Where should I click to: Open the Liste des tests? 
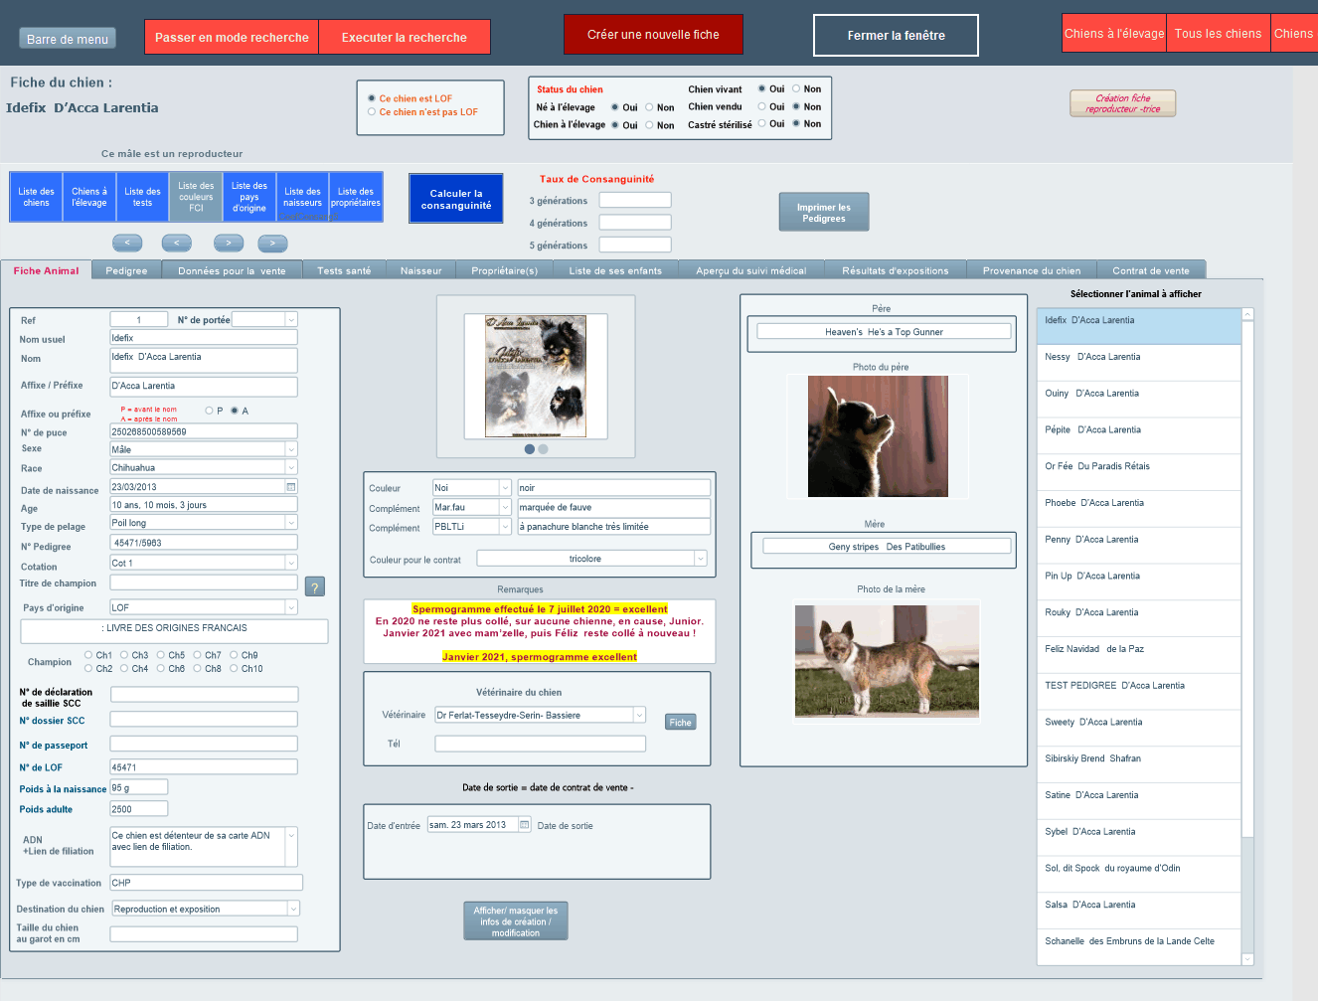click(x=142, y=196)
